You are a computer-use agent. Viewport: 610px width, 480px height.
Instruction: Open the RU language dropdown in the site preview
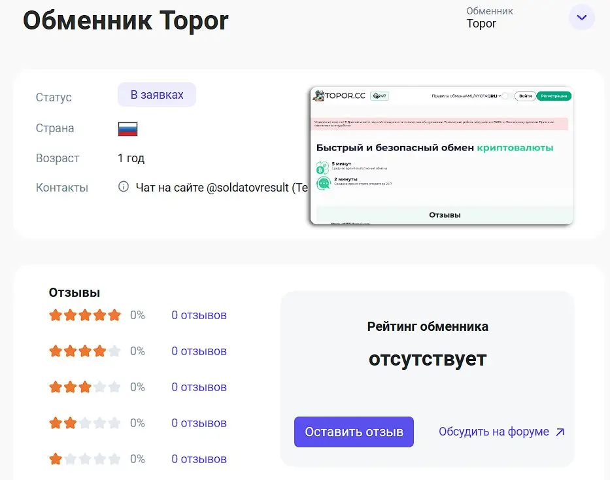click(x=495, y=96)
